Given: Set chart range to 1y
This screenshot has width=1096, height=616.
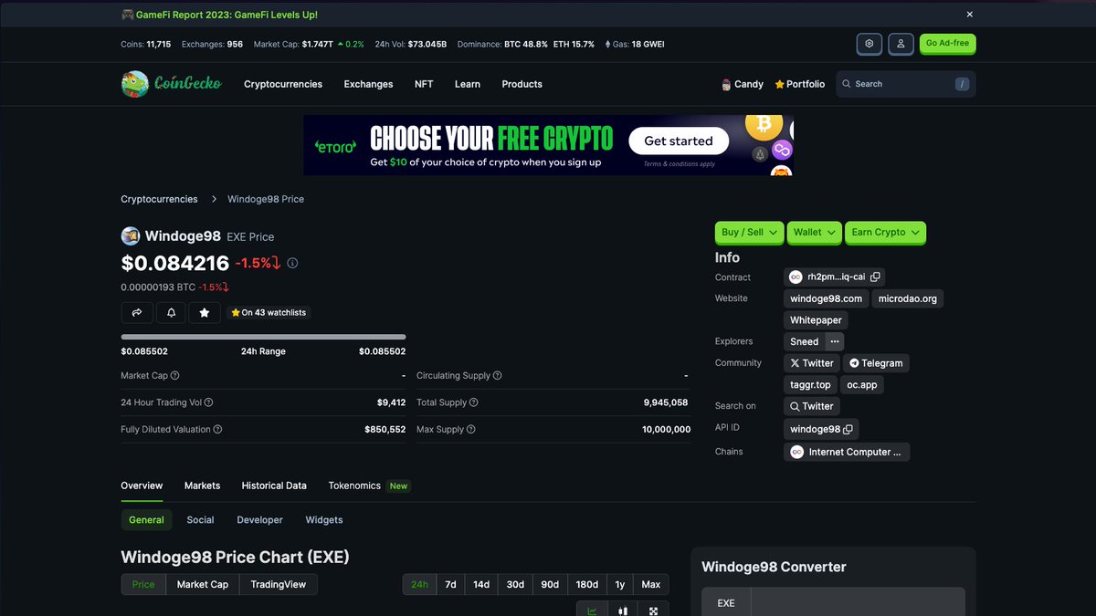Looking at the screenshot, I should [620, 584].
